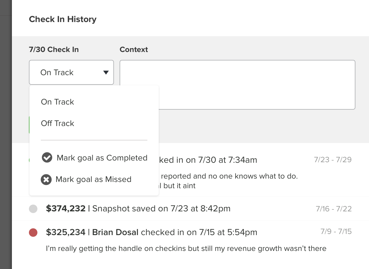Open the On Track status combo box
Image resolution: width=369 pixels, height=269 pixels.
tap(71, 72)
